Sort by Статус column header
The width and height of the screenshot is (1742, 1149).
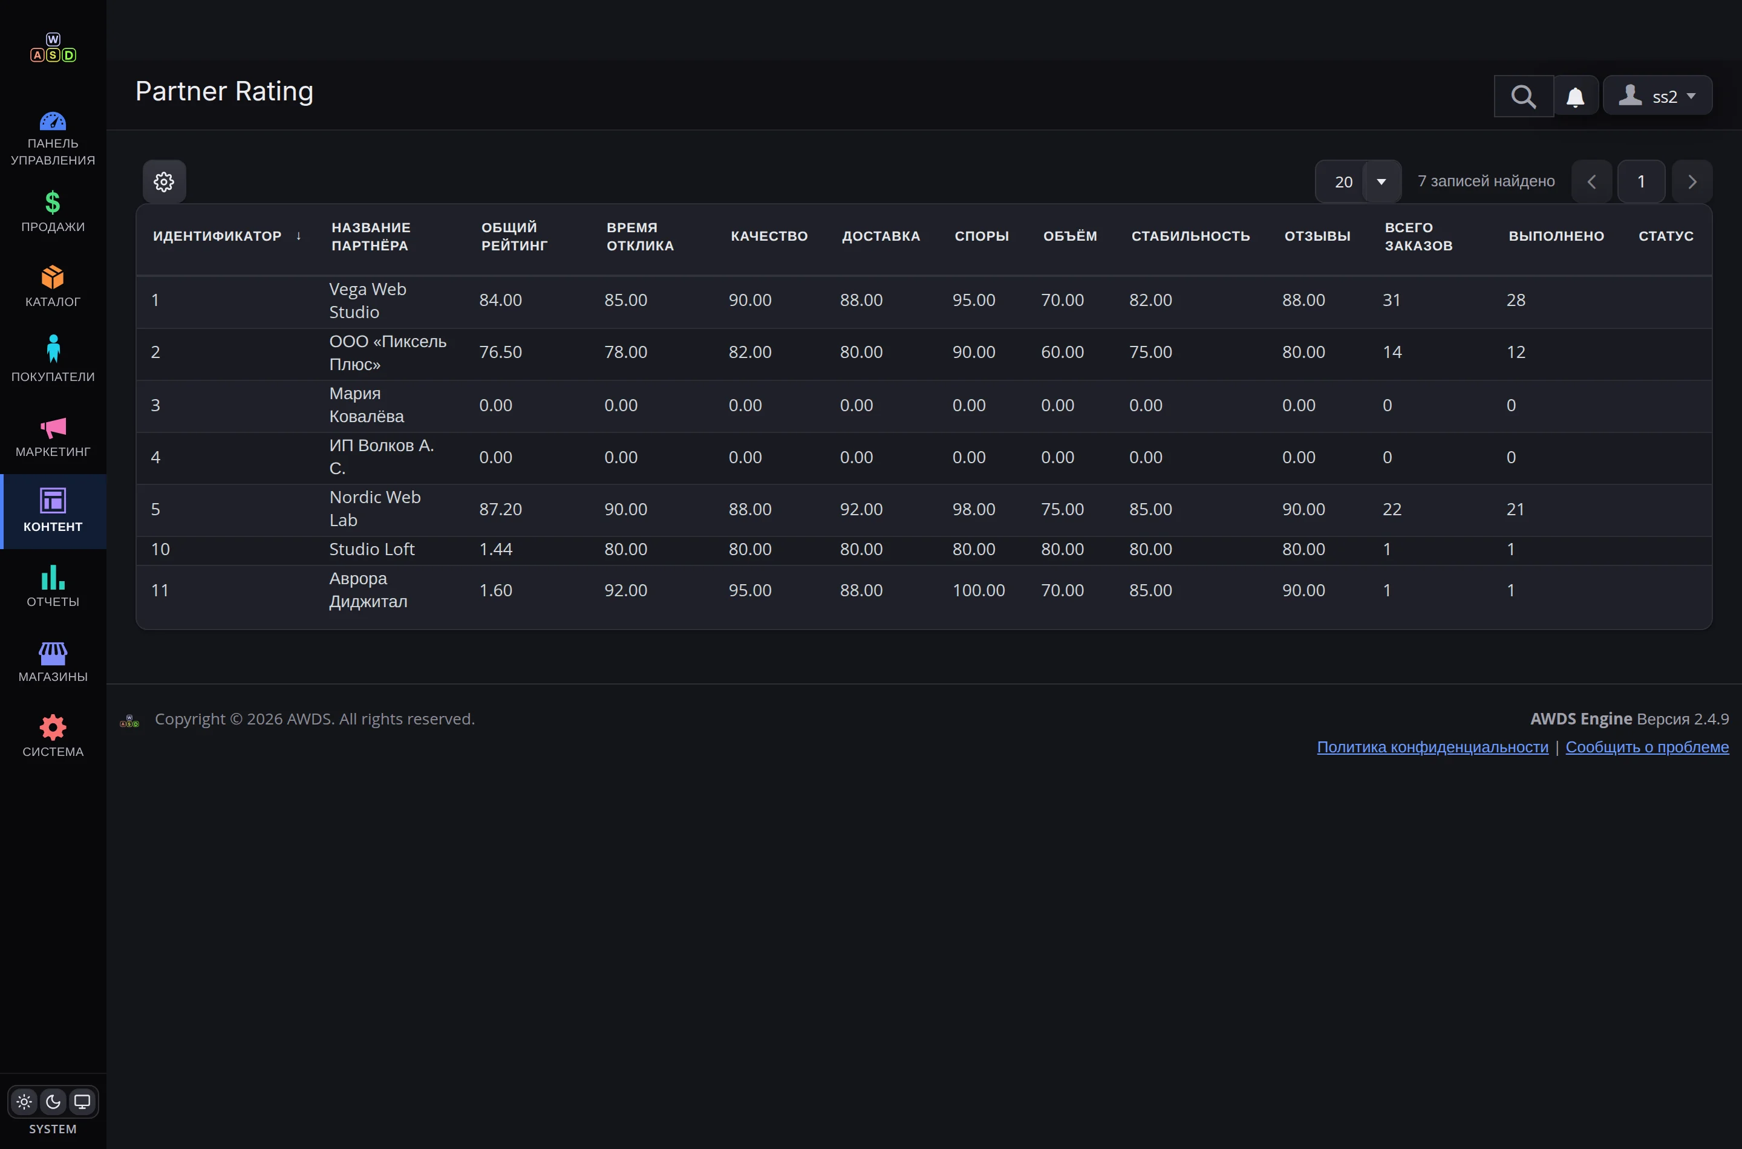pos(1666,236)
